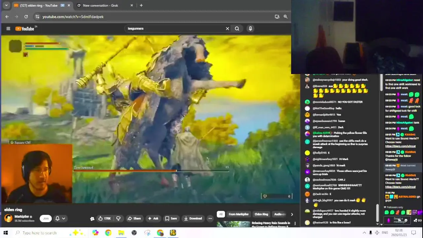The image size is (423, 238).
Task: Click the Ask button under video
Action: pos(153,218)
